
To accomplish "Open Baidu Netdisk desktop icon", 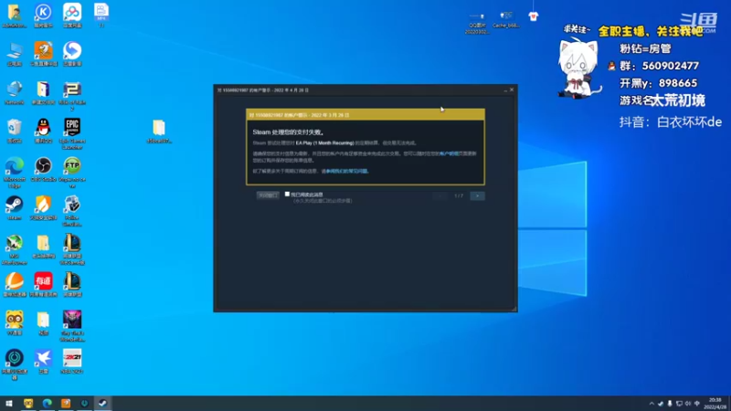I will [x=72, y=16].
